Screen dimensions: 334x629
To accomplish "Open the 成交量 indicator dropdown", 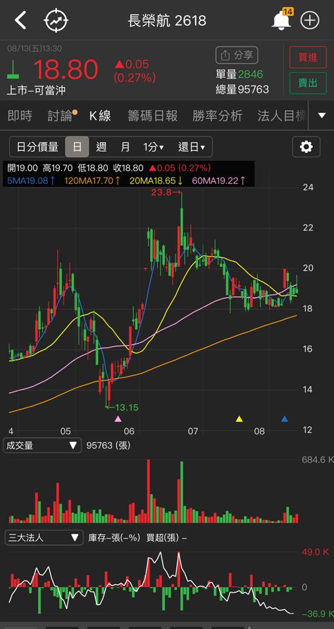I will tap(42, 445).
